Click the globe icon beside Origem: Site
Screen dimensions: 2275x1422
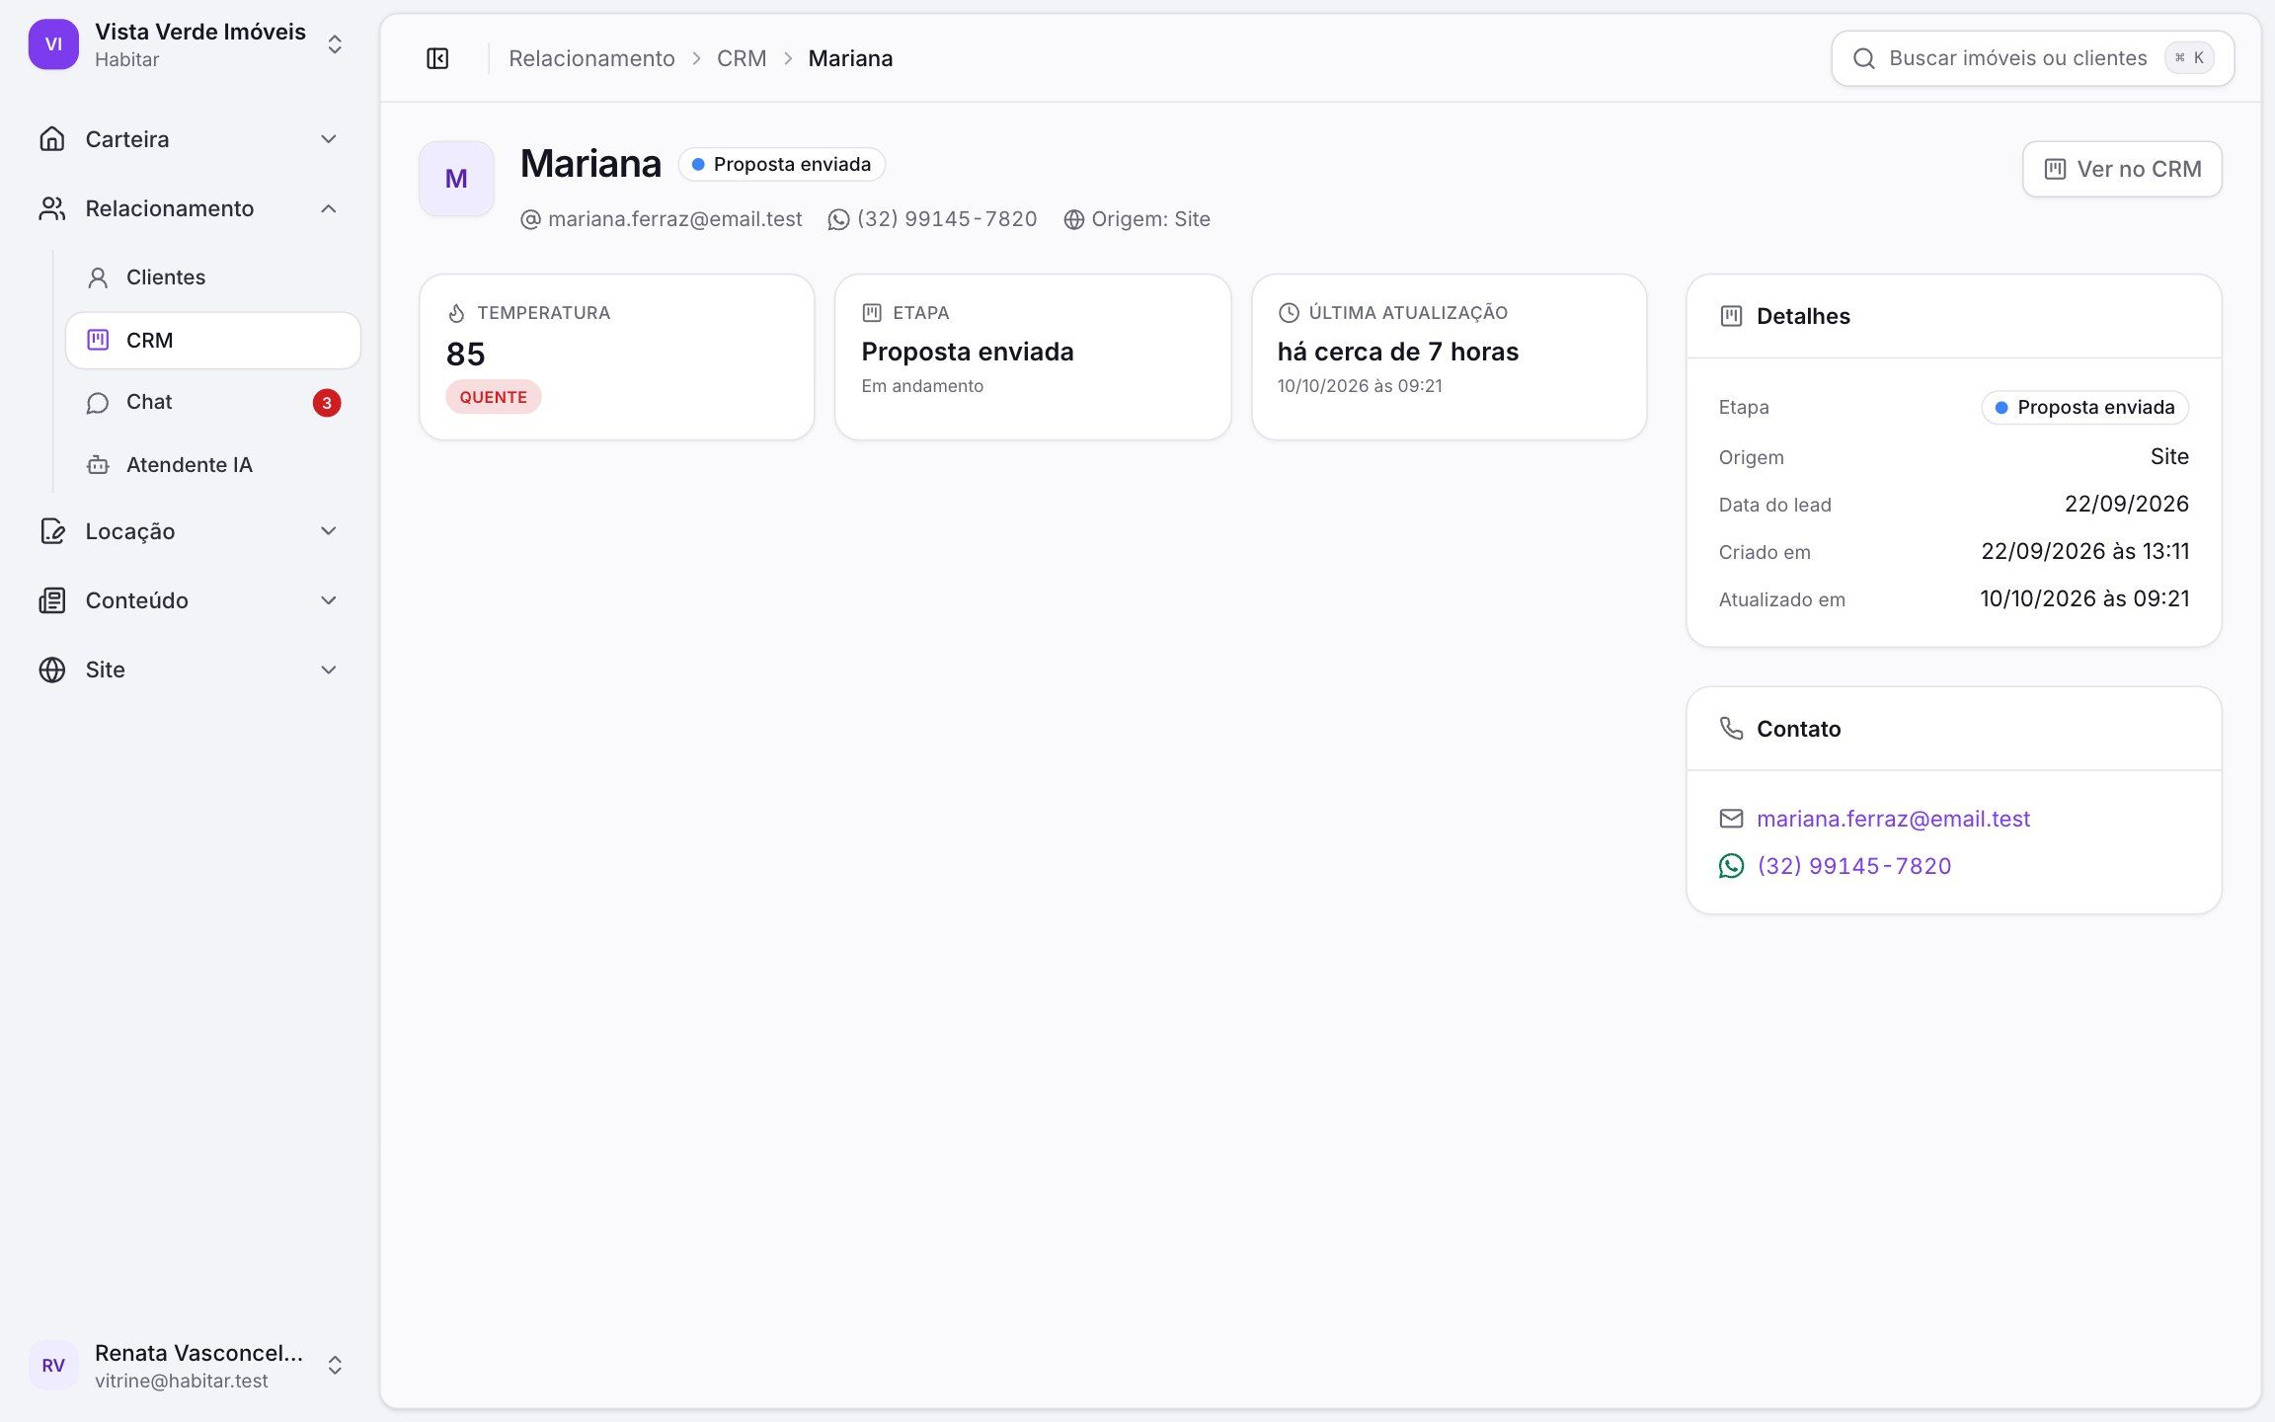point(1074,219)
